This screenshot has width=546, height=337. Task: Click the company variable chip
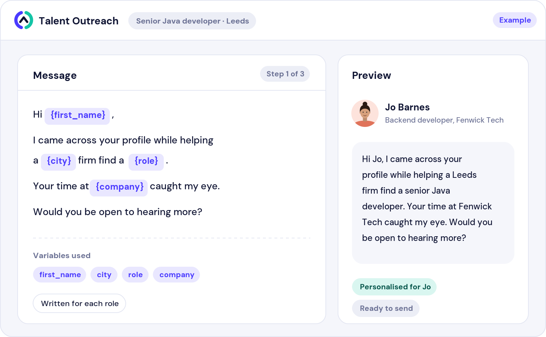tap(176, 275)
